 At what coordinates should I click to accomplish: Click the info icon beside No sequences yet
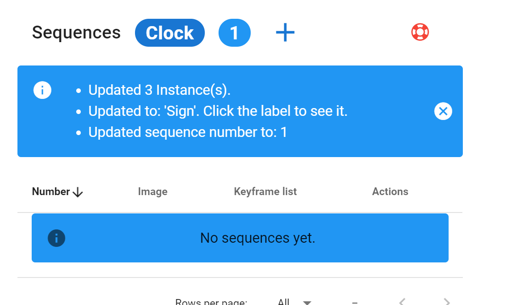[x=56, y=238]
